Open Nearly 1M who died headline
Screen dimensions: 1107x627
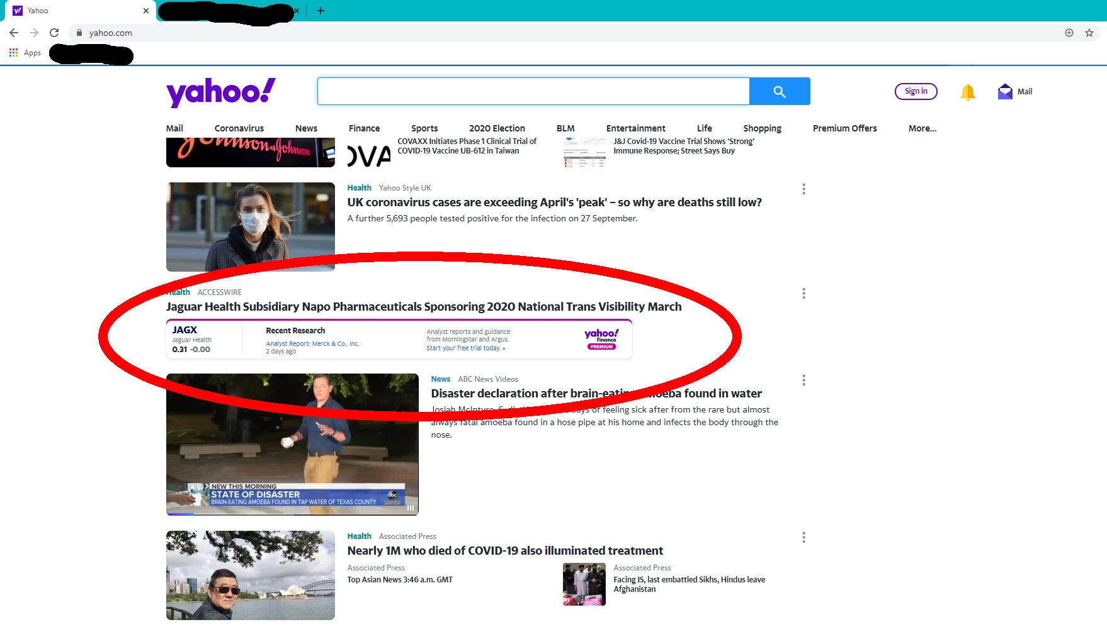click(x=505, y=551)
